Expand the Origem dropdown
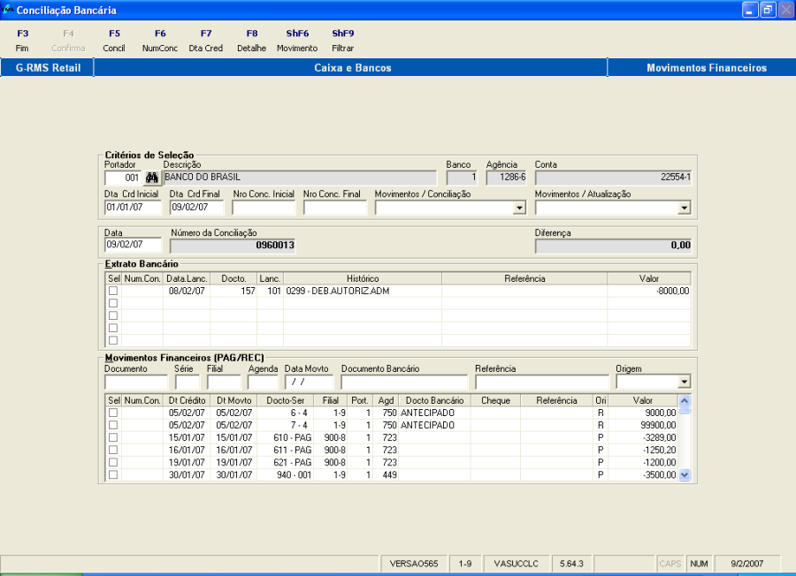 684,383
